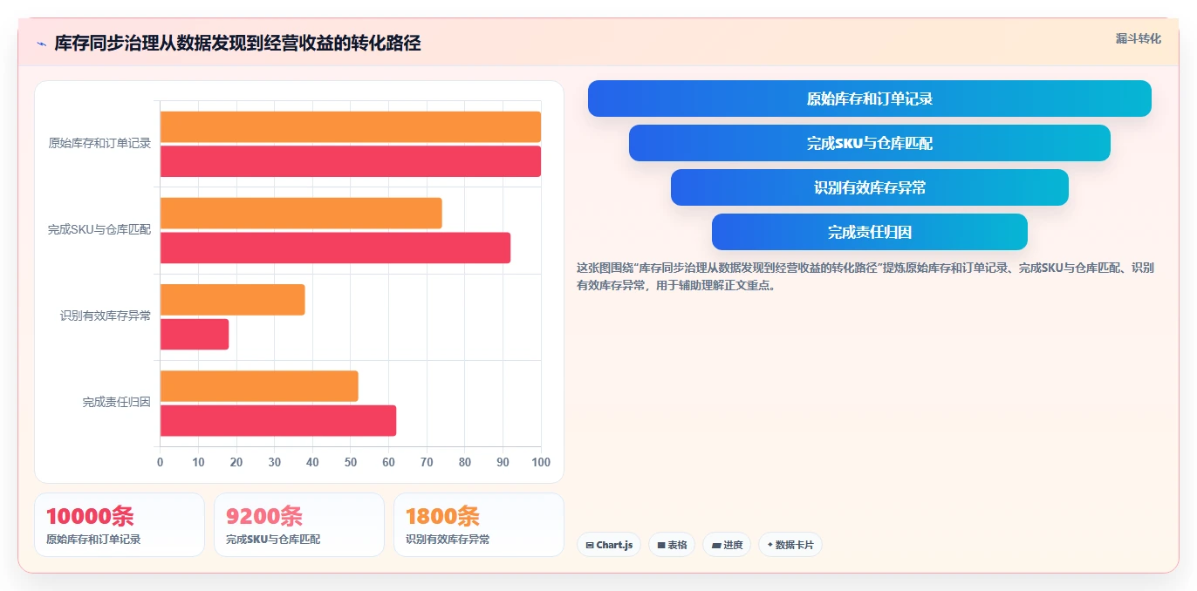1197x591 pixels.
Task: Click the 识别有效库存异常 funnel stage
Action: (870, 187)
